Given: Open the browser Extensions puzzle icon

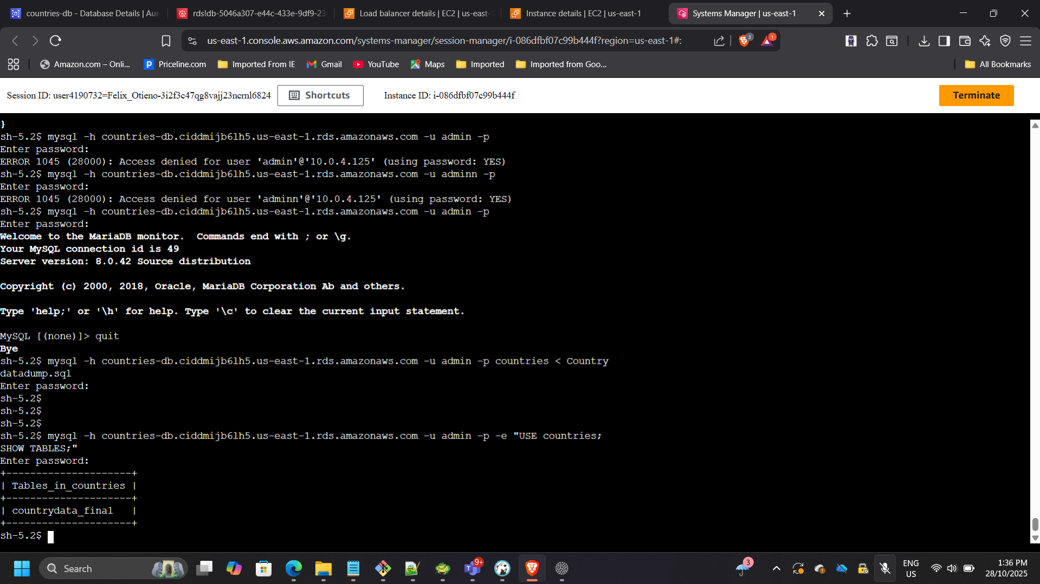Looking at the screenshot, I should point(872,41).
